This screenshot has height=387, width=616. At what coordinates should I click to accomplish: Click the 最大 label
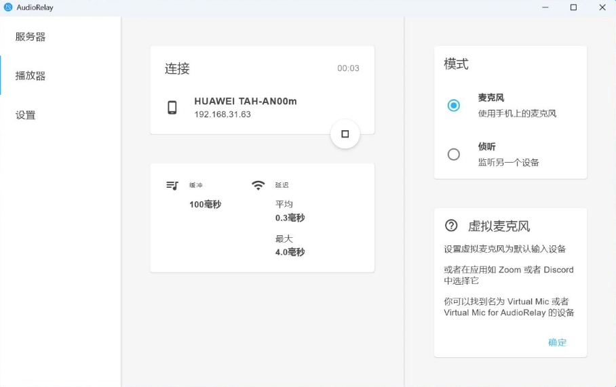point(284,239)
